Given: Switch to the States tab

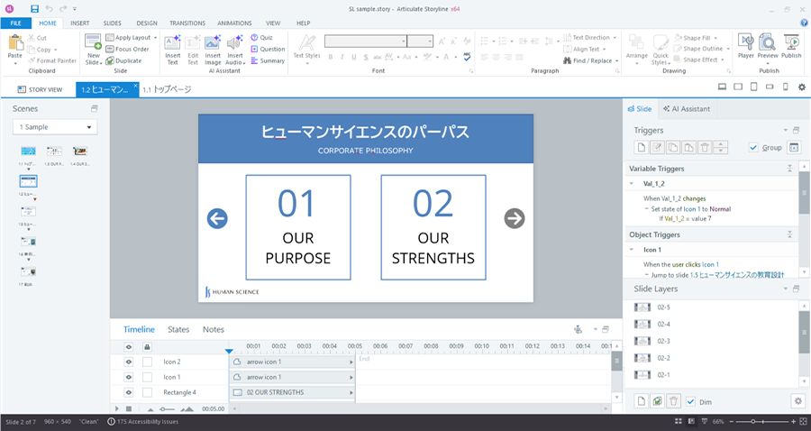Looking at the screenshot, I should pyautogui.click(x=178, y=329).
